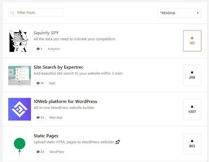Select the Analytics category tag

point(54,49)
